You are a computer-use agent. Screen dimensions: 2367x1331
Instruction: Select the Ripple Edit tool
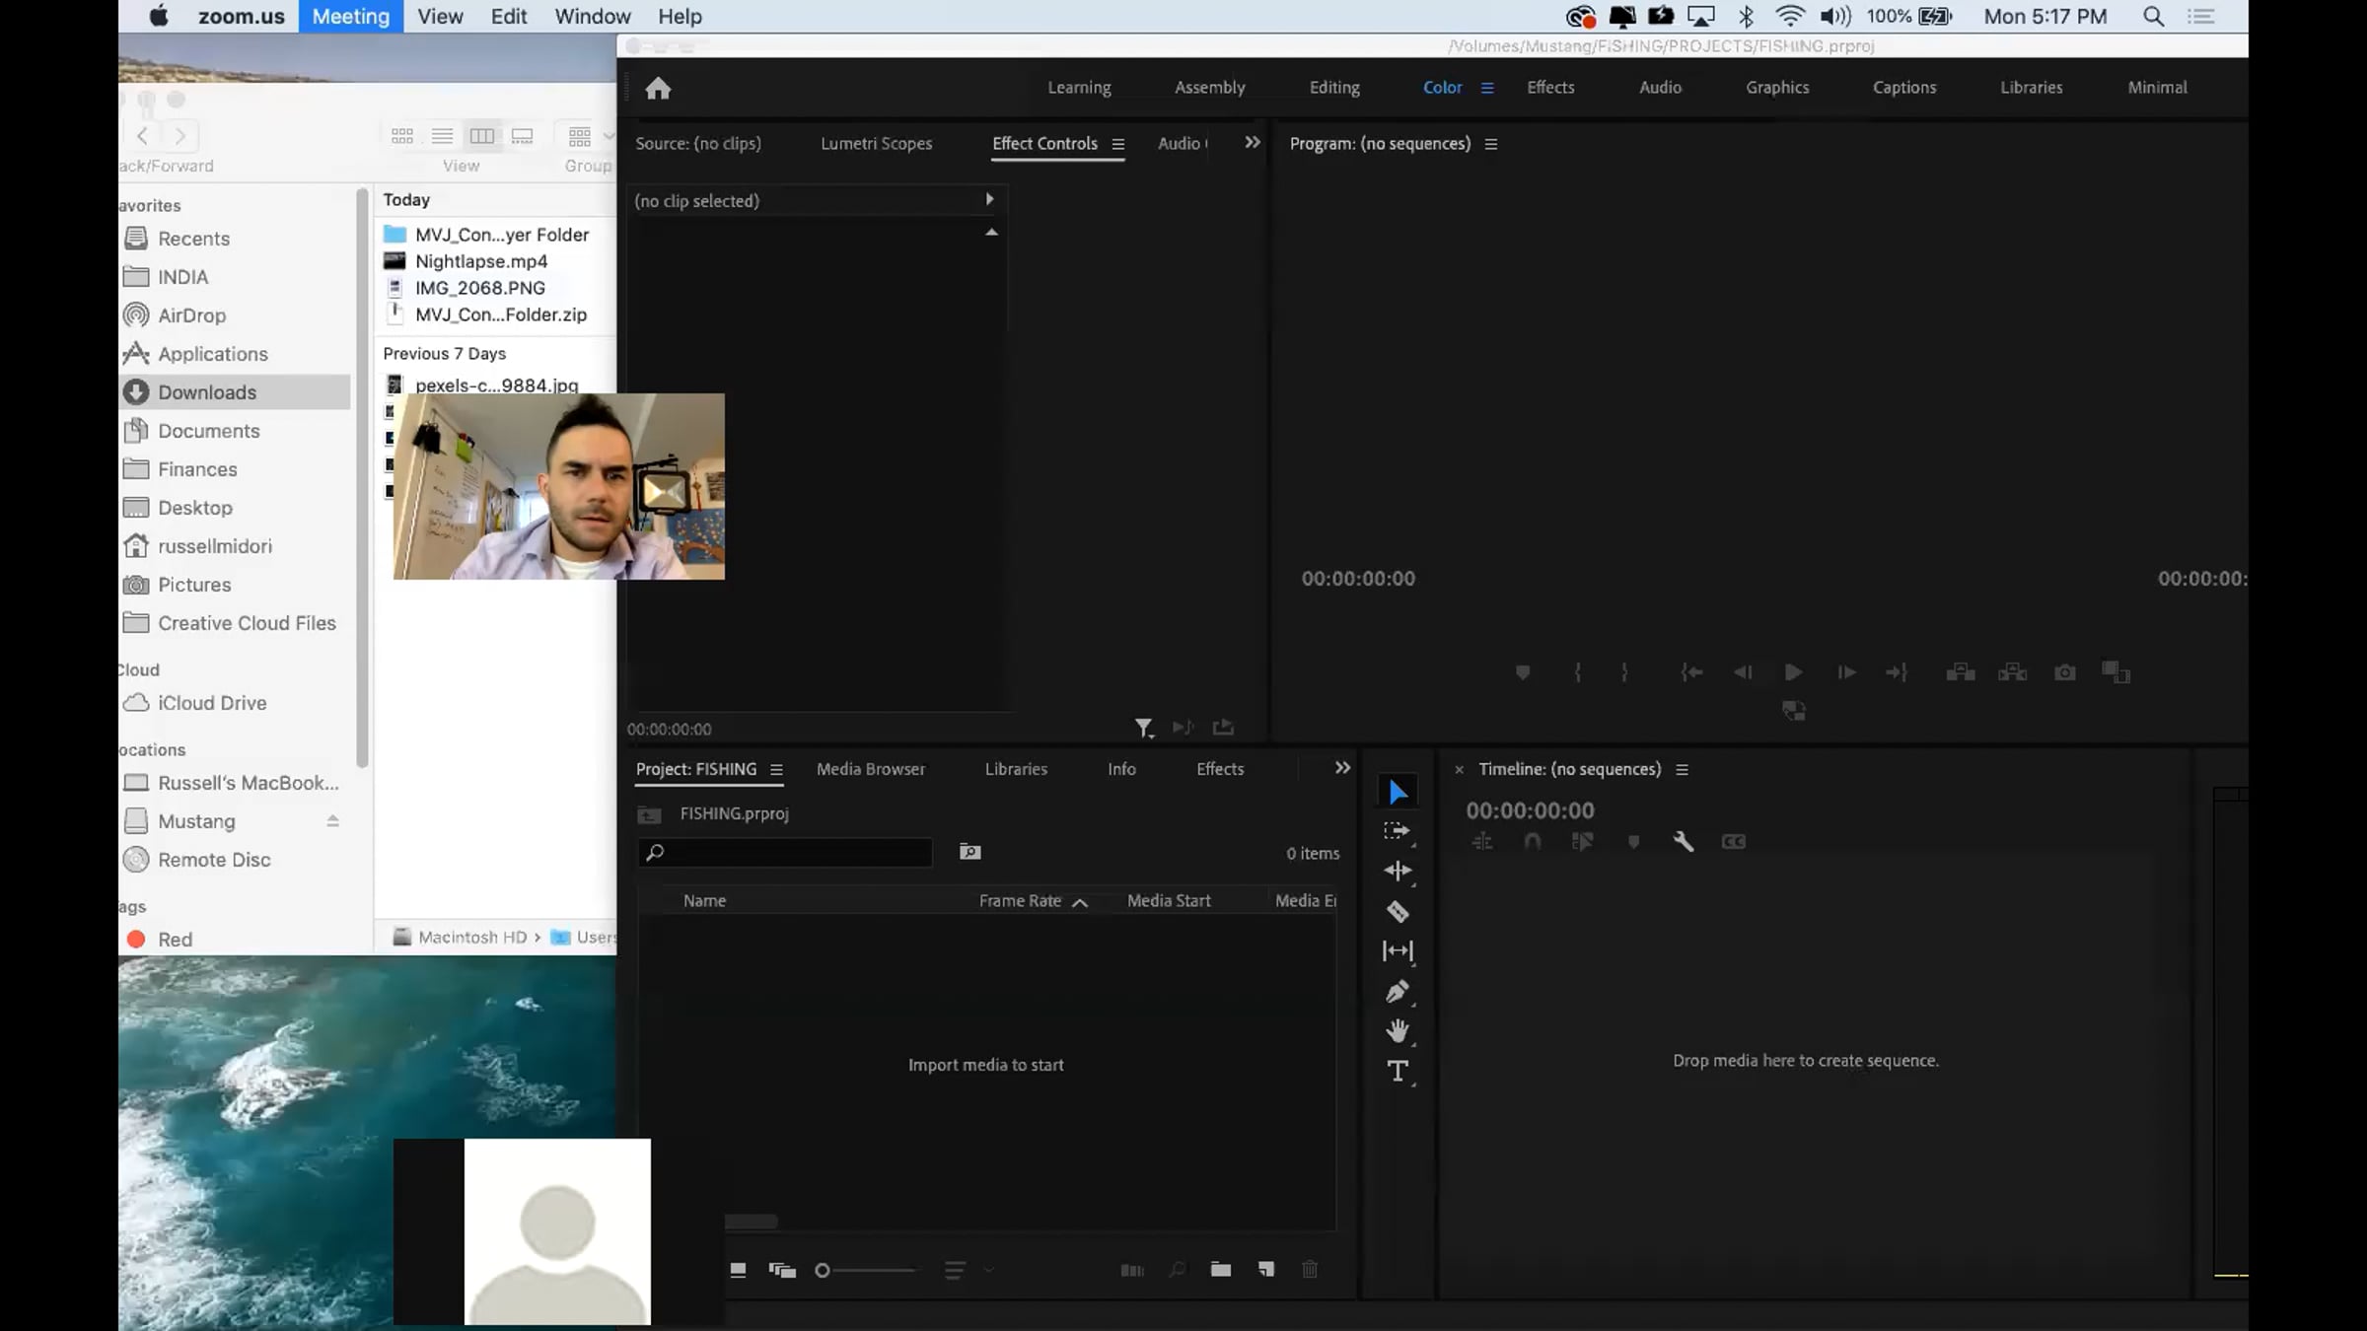(x=1397, y=871)
